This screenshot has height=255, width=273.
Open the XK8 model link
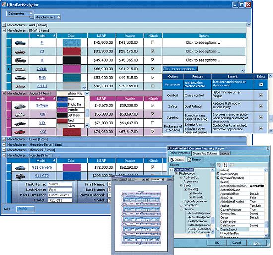coord(43,132)
